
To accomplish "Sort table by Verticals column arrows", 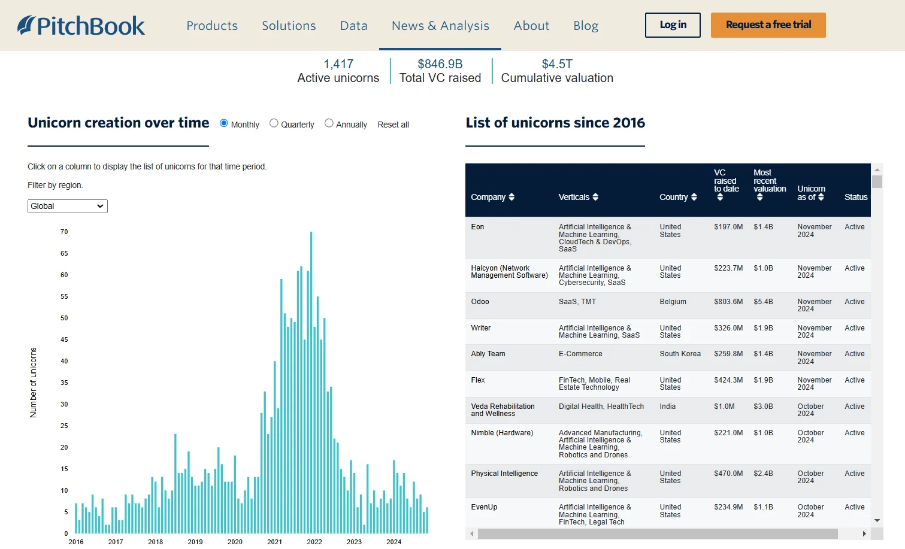I will 595,197.
